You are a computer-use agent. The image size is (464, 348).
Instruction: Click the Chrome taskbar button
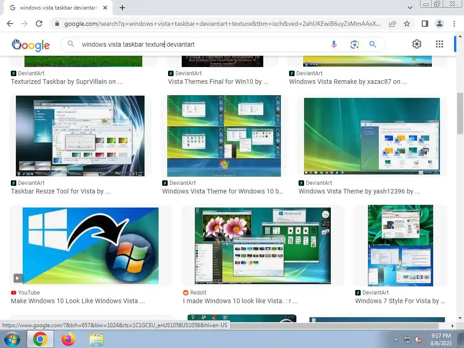pos(40,339)
